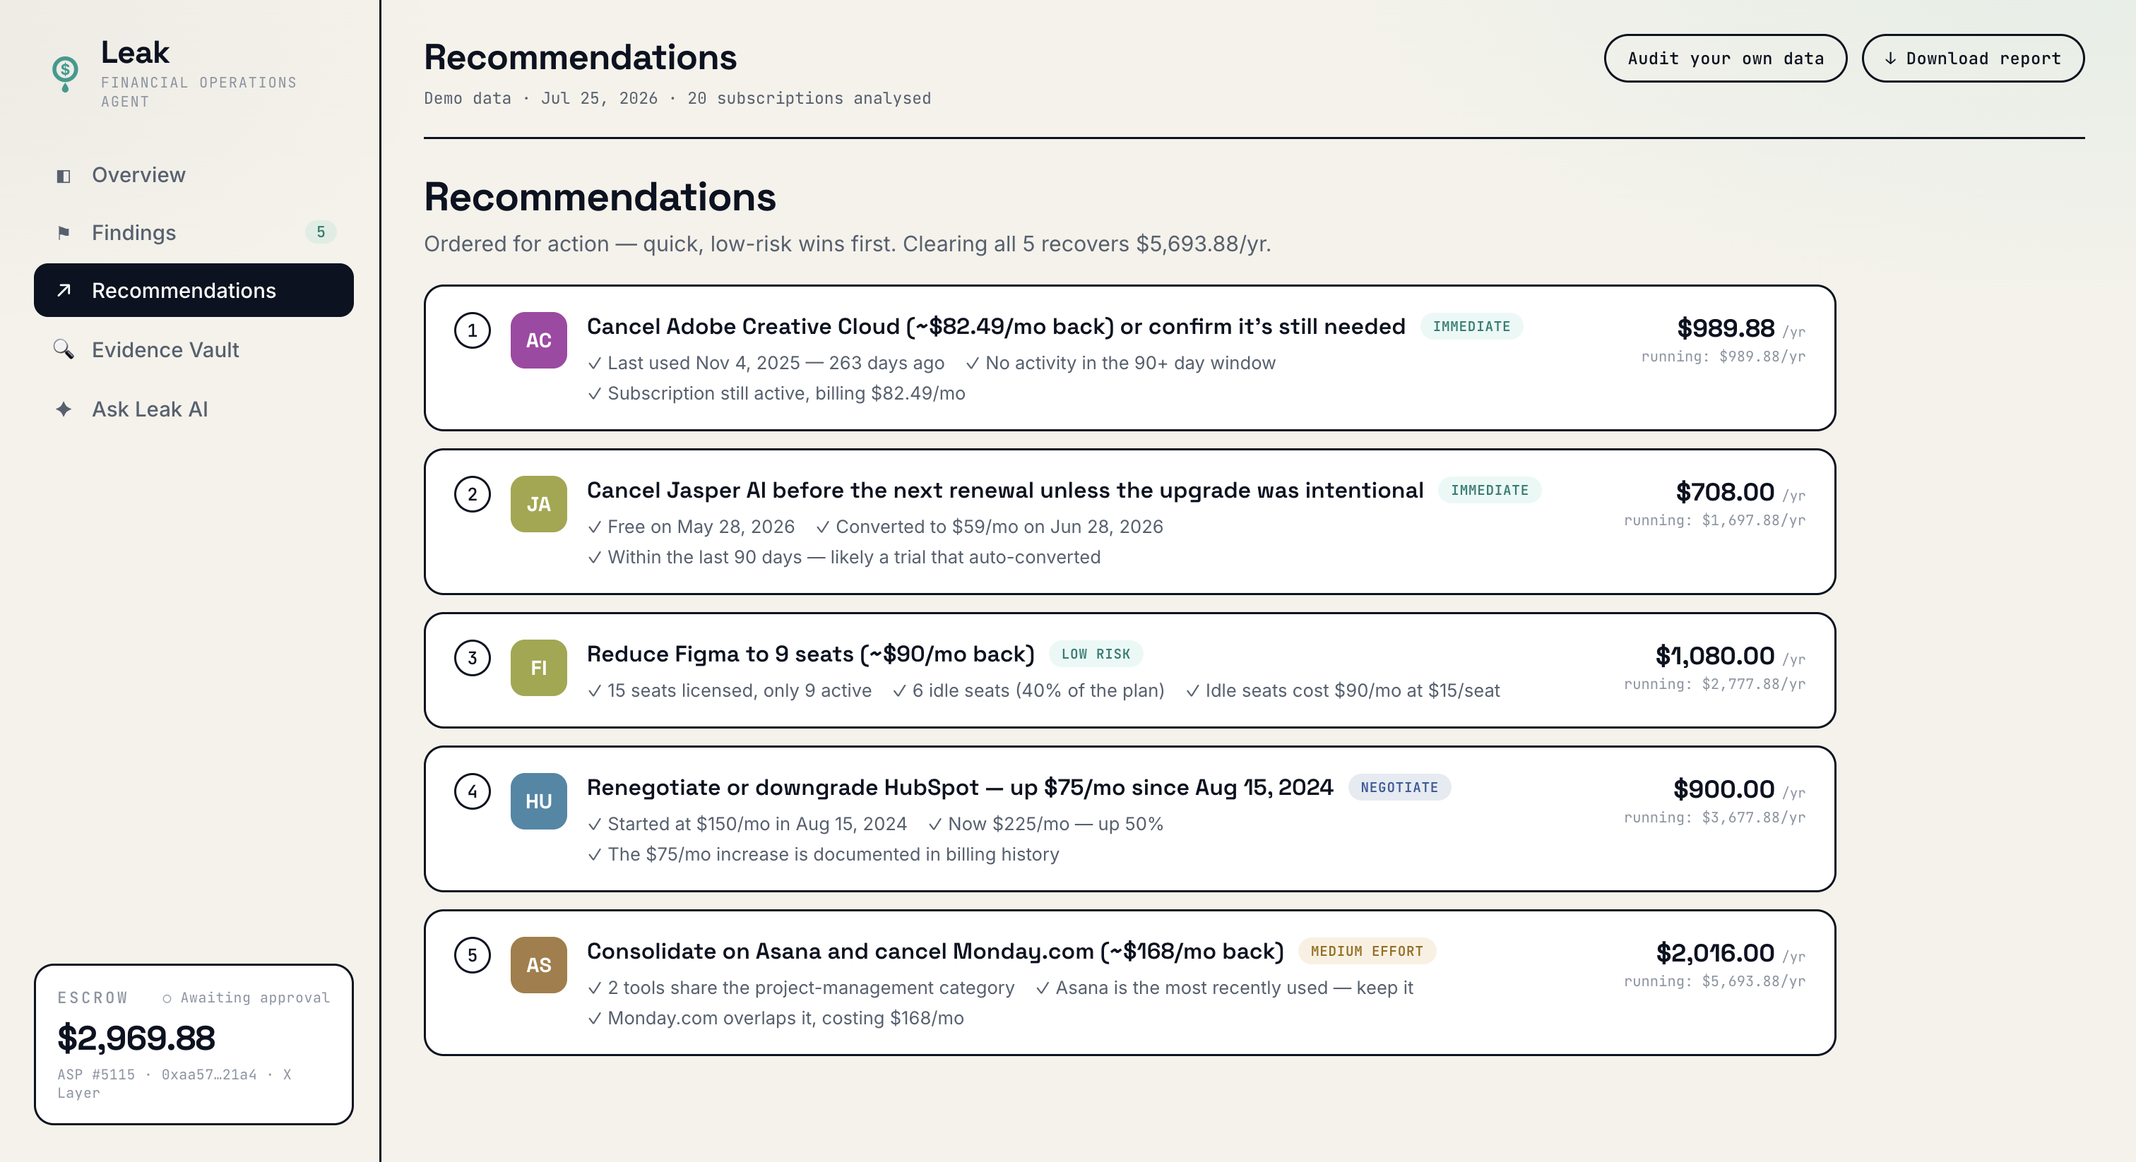Click step number 5 circle
Image resolution: width=2136 pixels, height=1162 pixels.
(473, 954)
